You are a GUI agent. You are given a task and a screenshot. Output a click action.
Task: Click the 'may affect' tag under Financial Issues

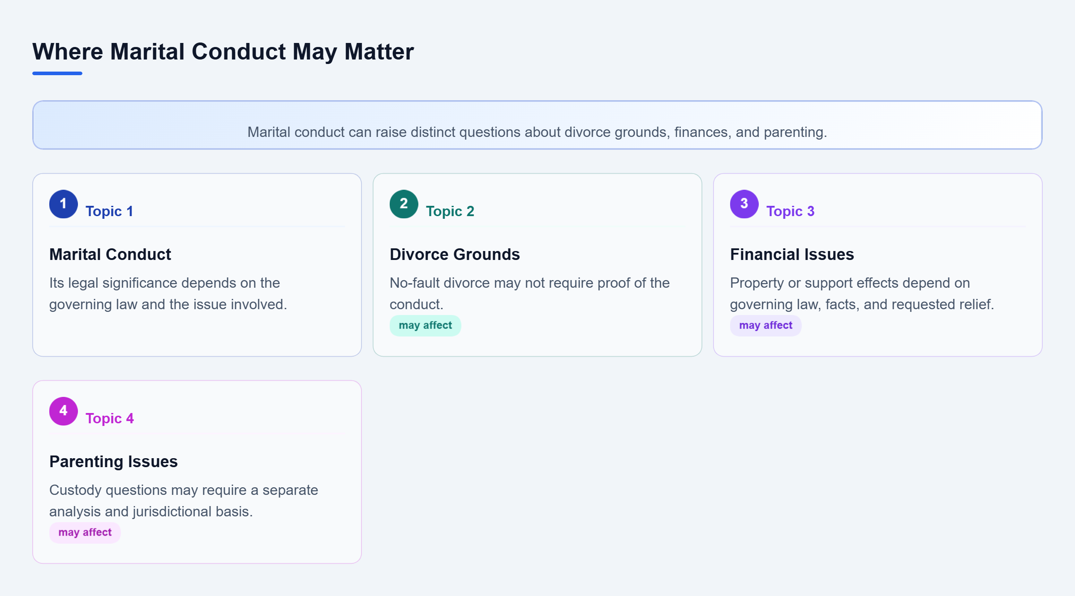[766, 325]
